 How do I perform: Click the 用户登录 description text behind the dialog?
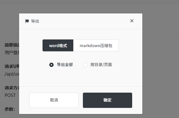[x=12, y=53]
